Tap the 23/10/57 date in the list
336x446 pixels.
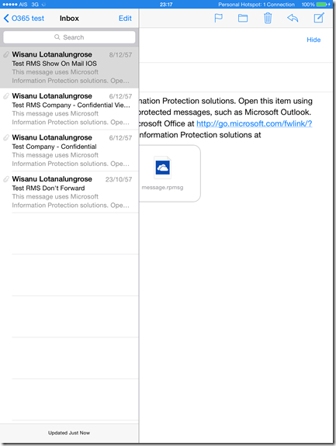119,179
